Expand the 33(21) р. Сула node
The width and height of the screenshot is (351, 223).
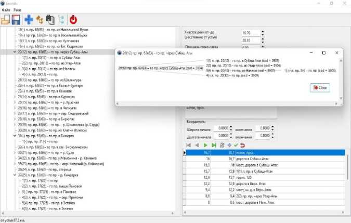click(15, 152)
